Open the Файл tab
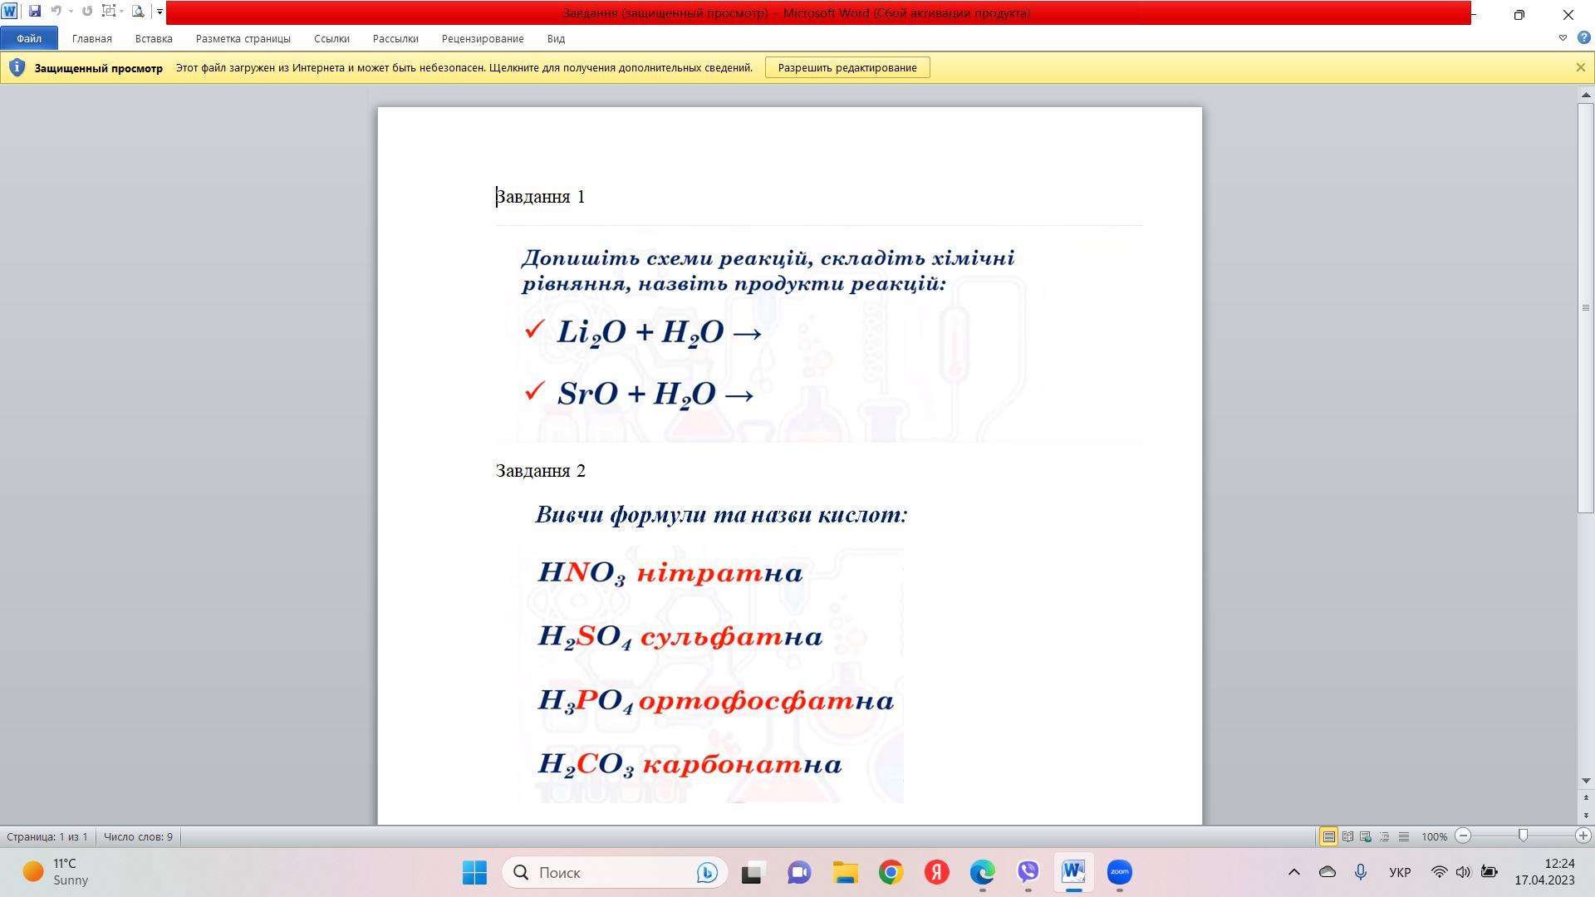Screen dimensions: 1595x897 point(28,38)
